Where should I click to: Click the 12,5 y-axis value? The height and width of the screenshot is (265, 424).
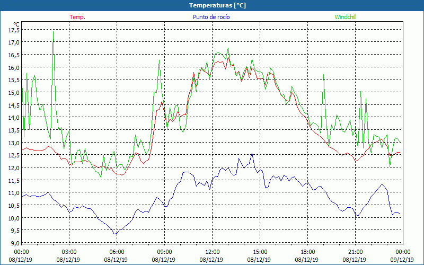pyautogui.click(x=14, y=155)
